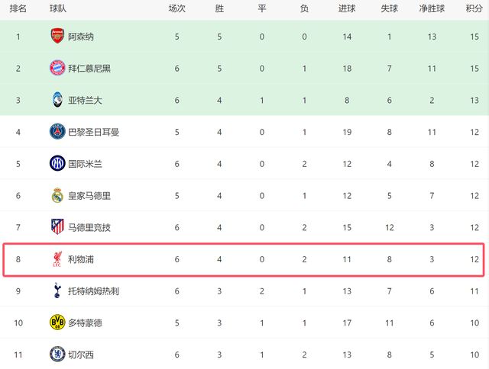Click the Atalanta club crest icon
This screenshot has width=489, height=369.
(x=57, y=100)
